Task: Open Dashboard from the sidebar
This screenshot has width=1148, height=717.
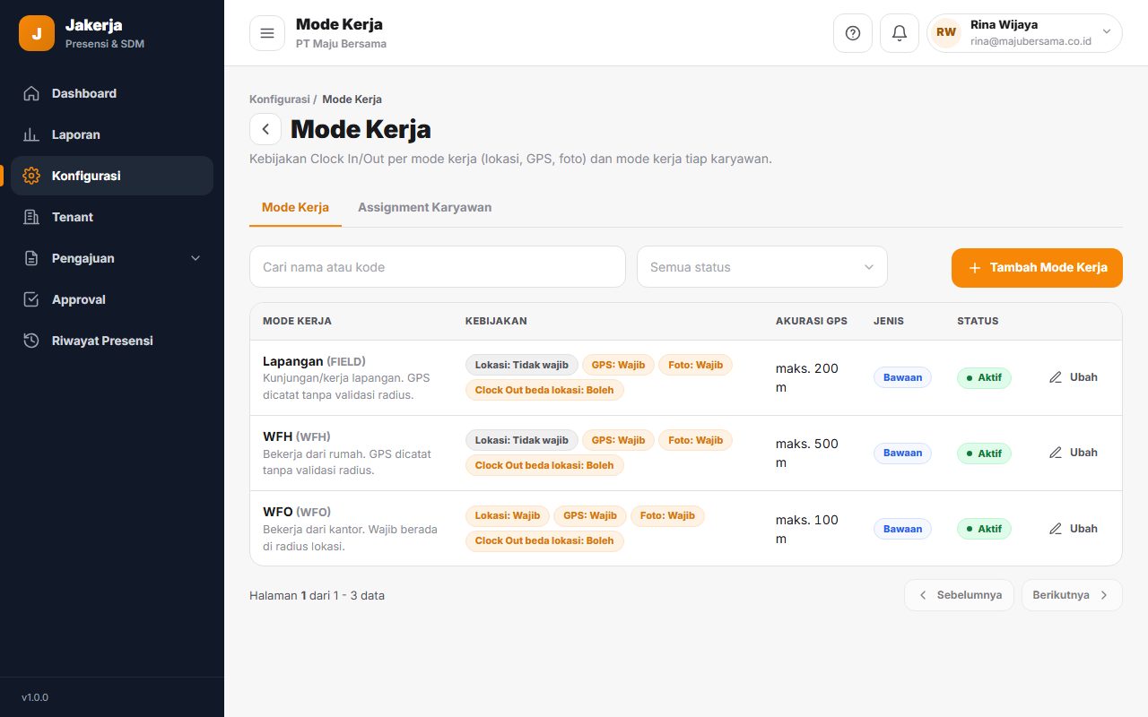Action: pyautogui.click(x=112, y=93)
